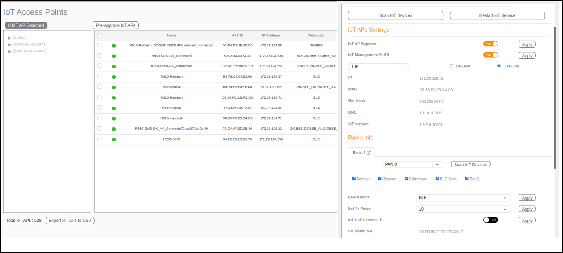The height and width of the screenshot is (253, 563).
Task: Click IoT version value 1.9.2.0.10001
Action: click(x=431, y=124)
